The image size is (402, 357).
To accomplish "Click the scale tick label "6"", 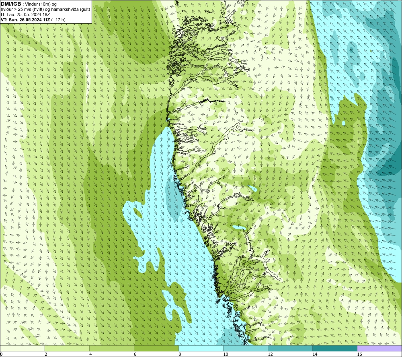I will coord(135,355).
